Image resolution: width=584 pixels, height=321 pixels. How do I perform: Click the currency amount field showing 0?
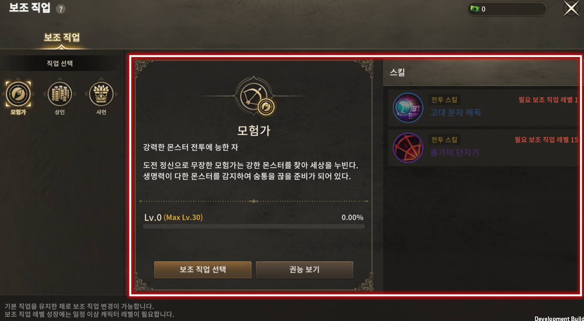pos(506,9)
